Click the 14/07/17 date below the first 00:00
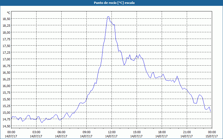The image size is (223, 139). [11, 136]
